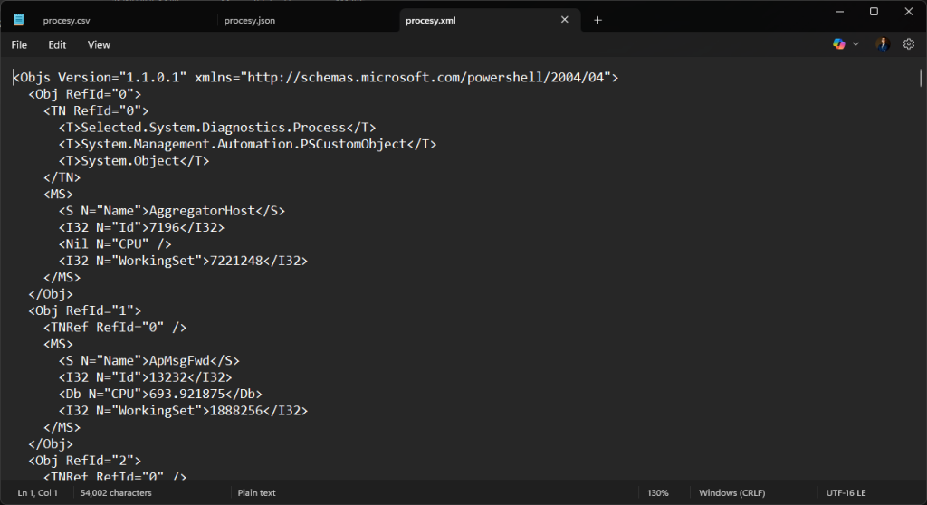Click the Id 13232 line

click(145, 376)
